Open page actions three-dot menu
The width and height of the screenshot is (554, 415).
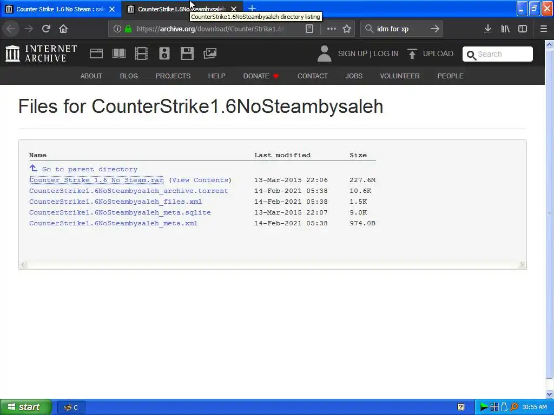pyautogui.click(x=332, y=29)
